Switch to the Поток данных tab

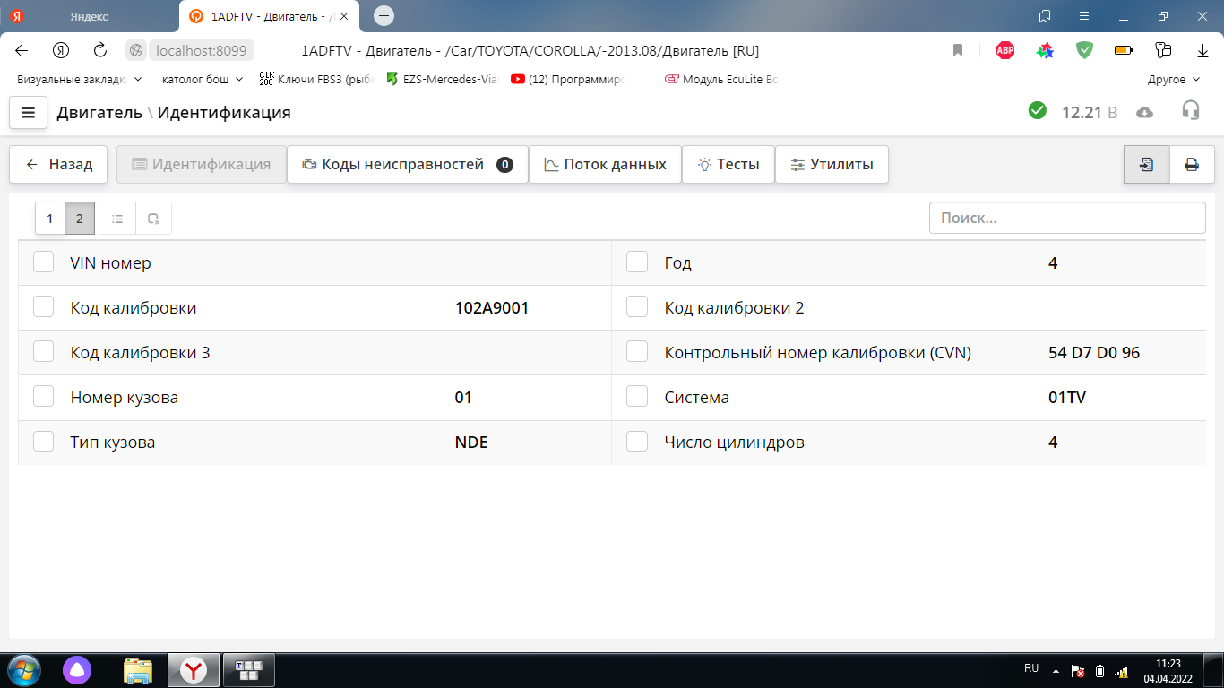(x=605, y=165)
